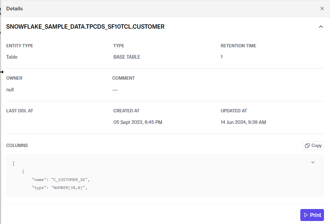Click the overlapping squares copy icon
This screenshot has width=330, height=224.
307,146
